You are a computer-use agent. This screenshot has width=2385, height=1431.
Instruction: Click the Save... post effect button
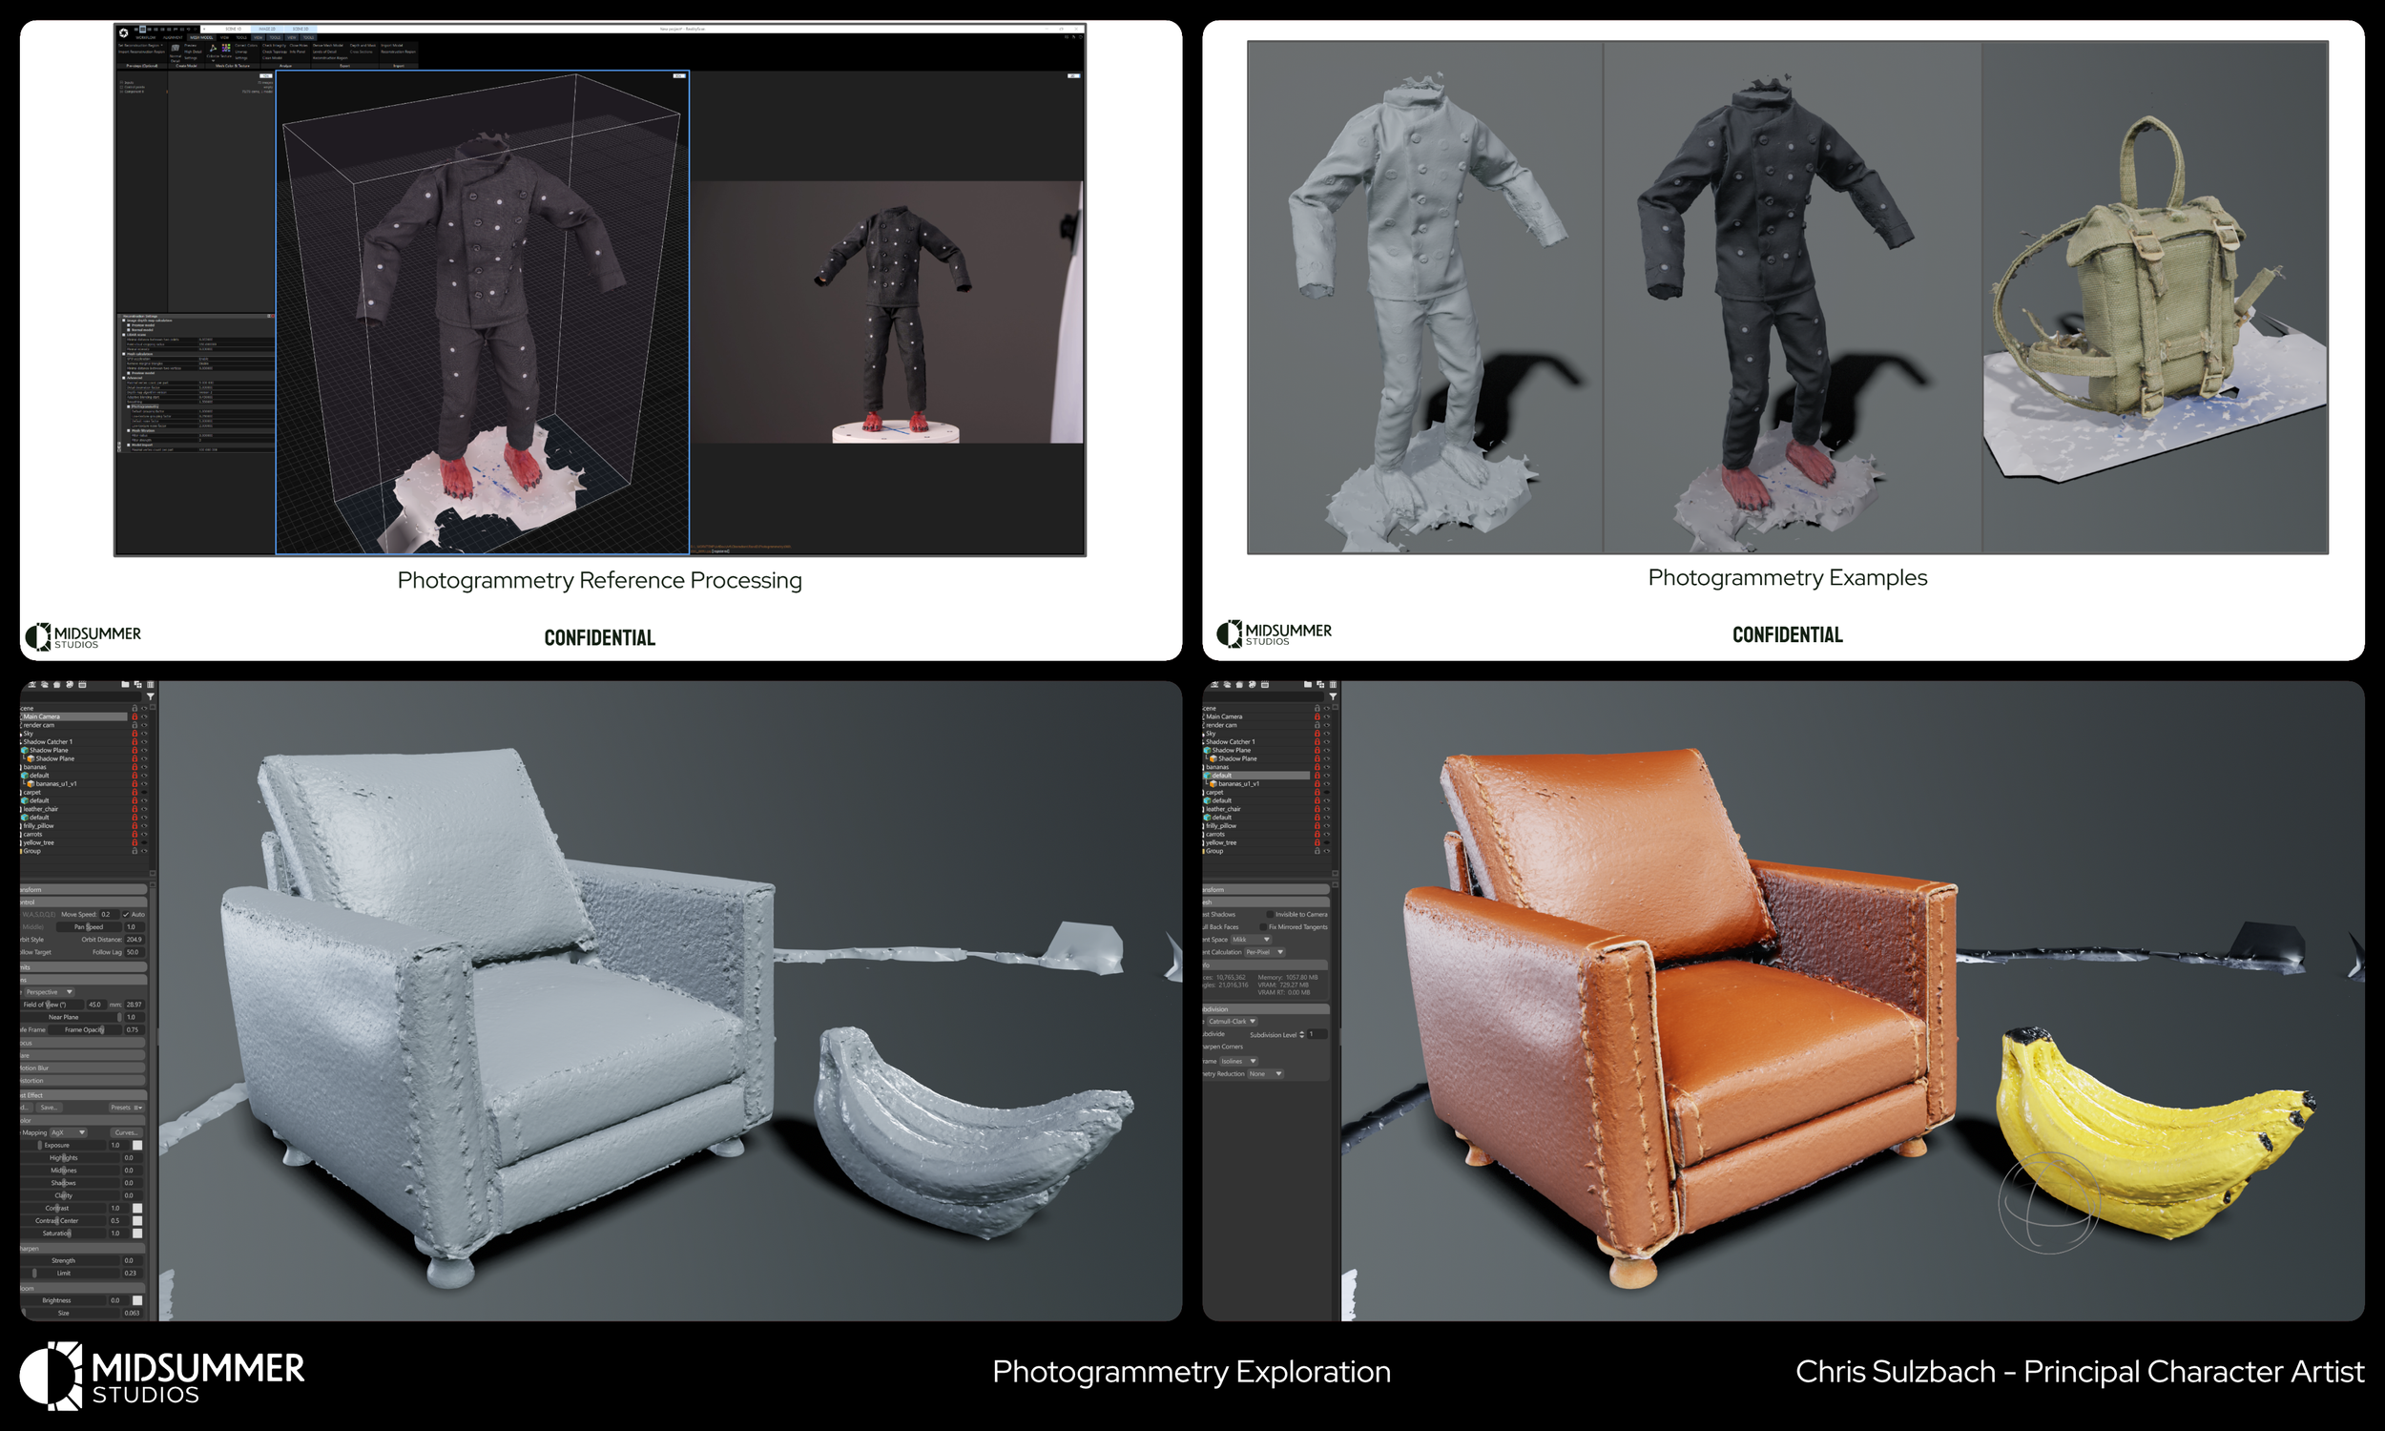tap(50, 1108)
